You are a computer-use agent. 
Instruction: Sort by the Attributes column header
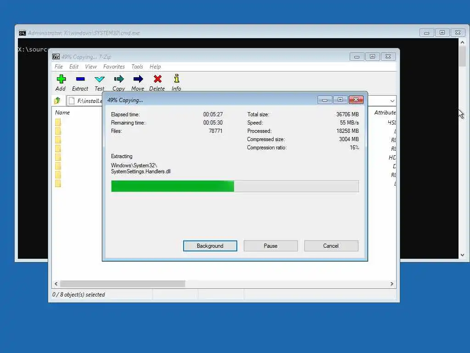coord(385,113)
